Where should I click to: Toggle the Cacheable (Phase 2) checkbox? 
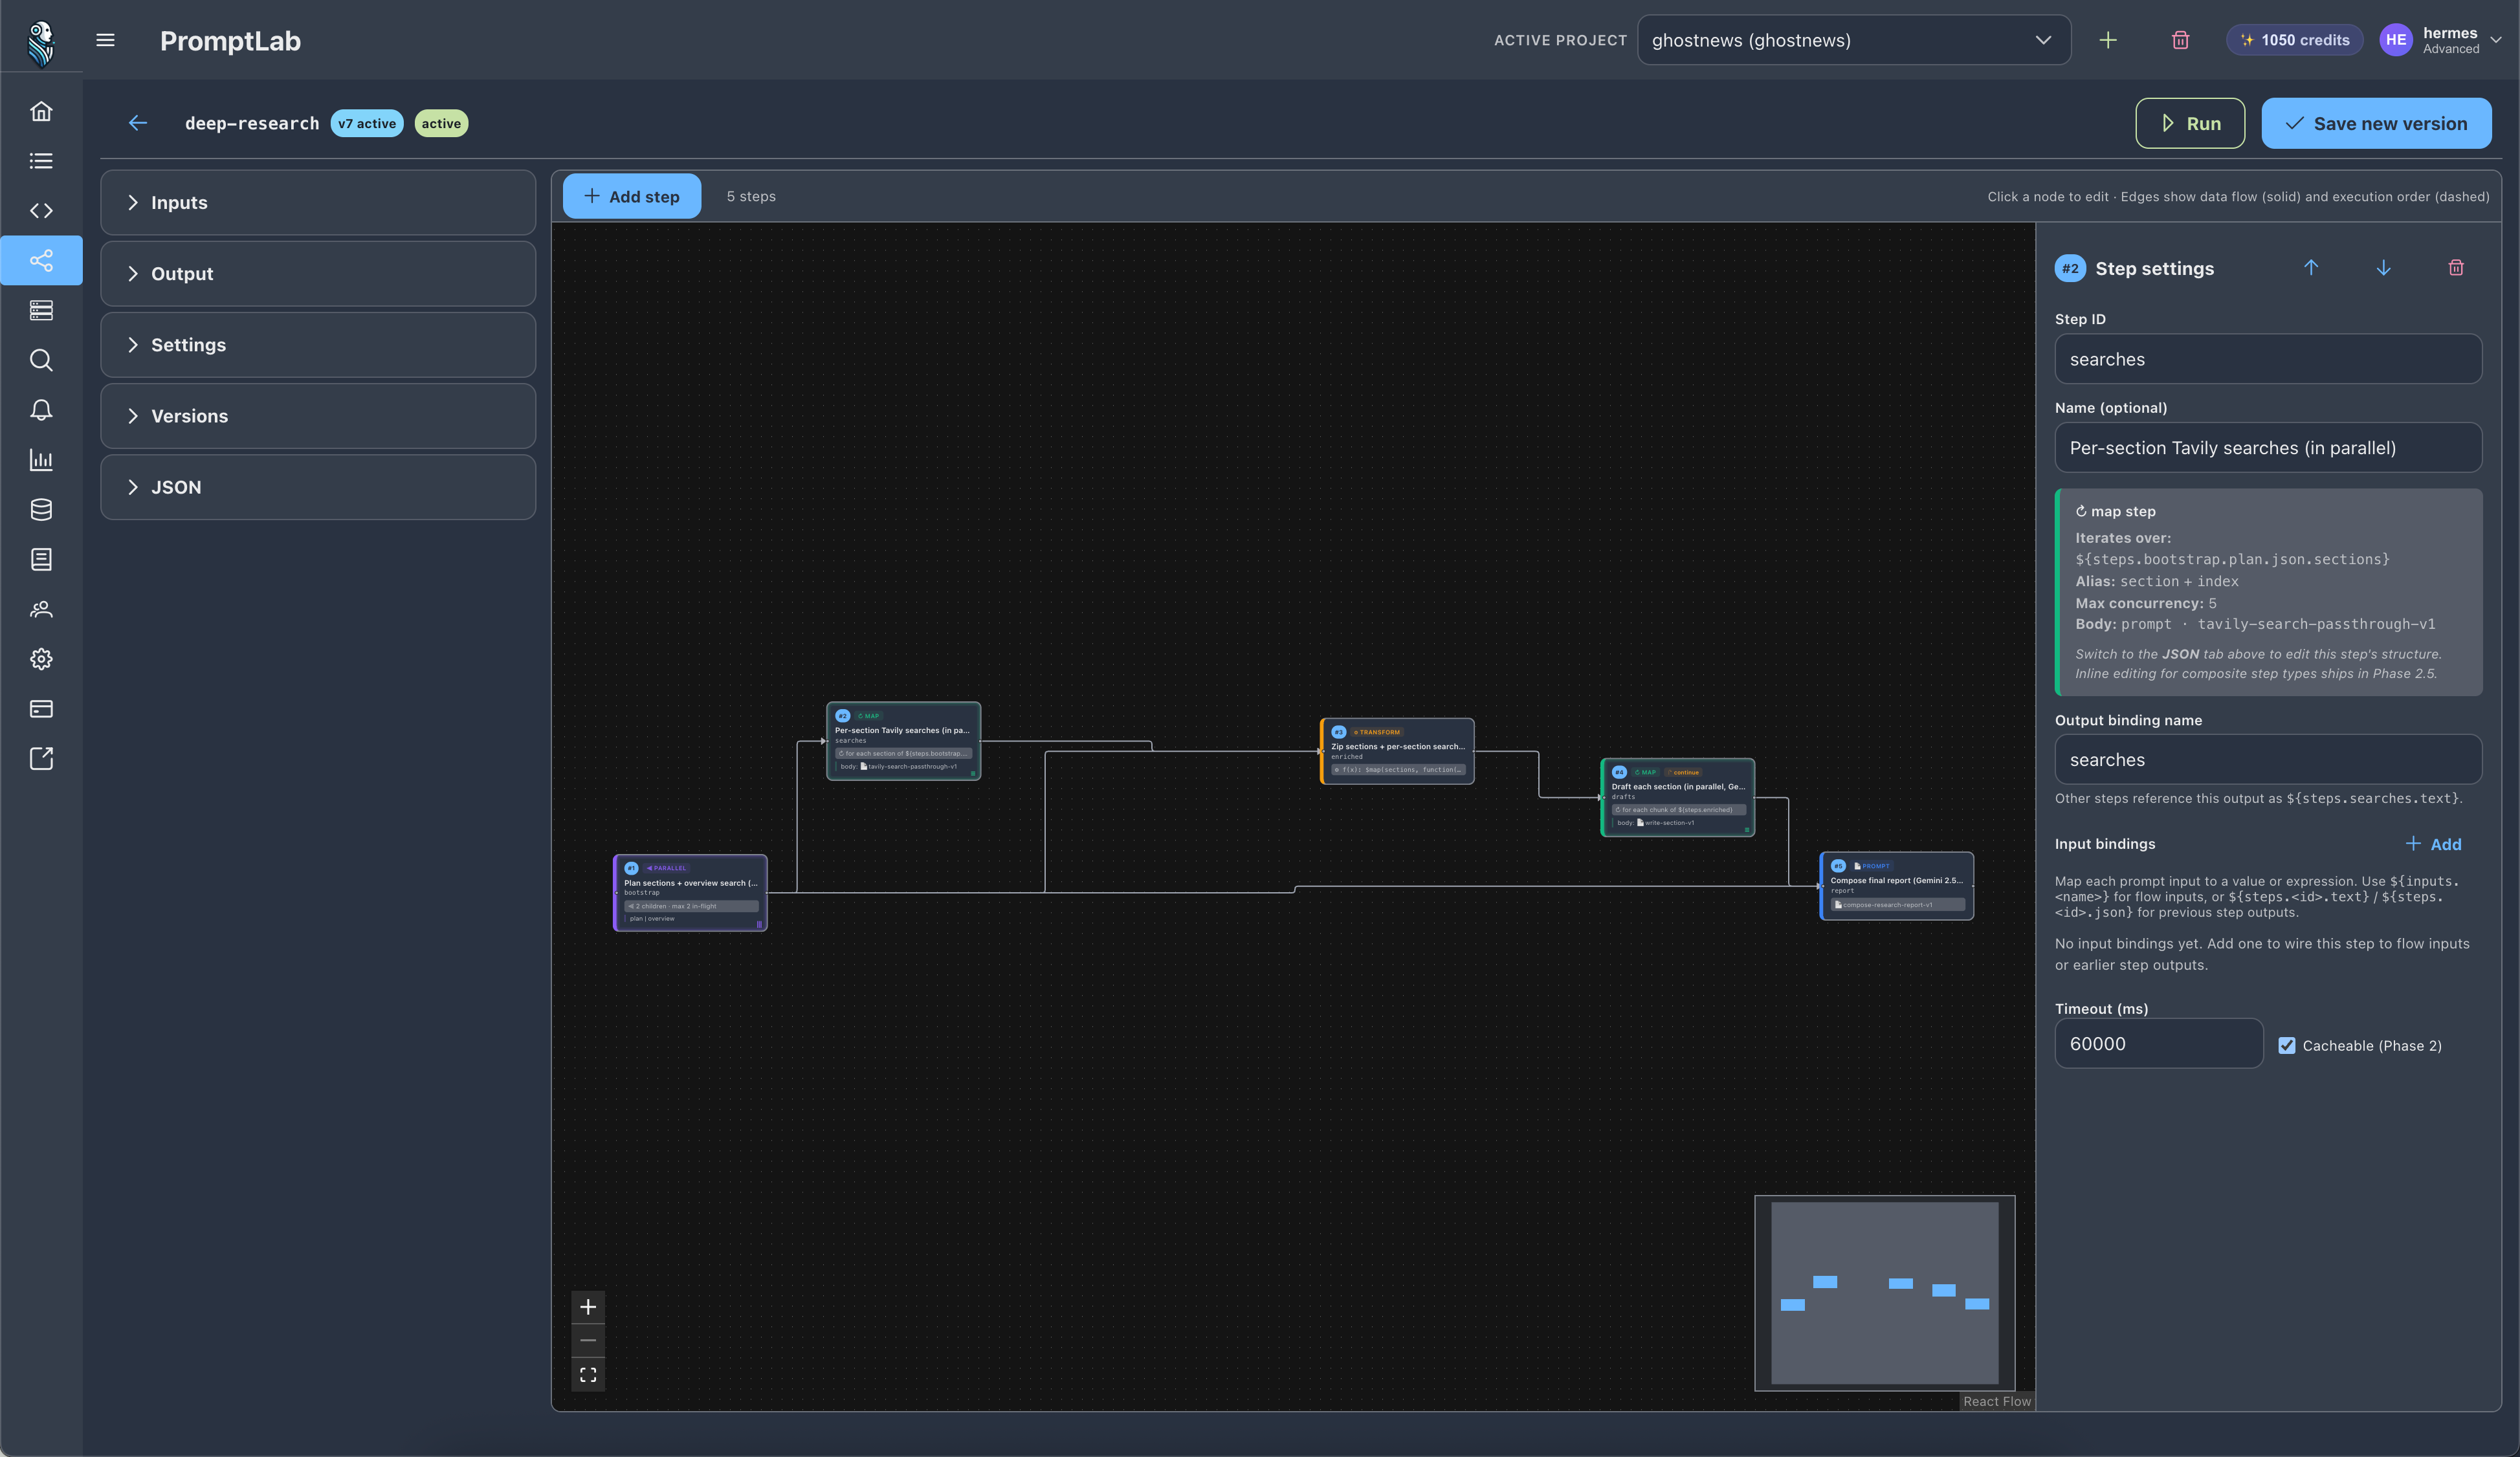2287,1045
